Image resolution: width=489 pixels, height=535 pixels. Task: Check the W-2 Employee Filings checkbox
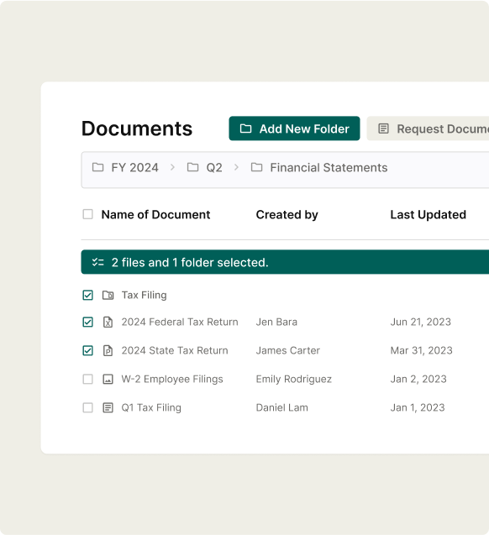tap(87, 379)
